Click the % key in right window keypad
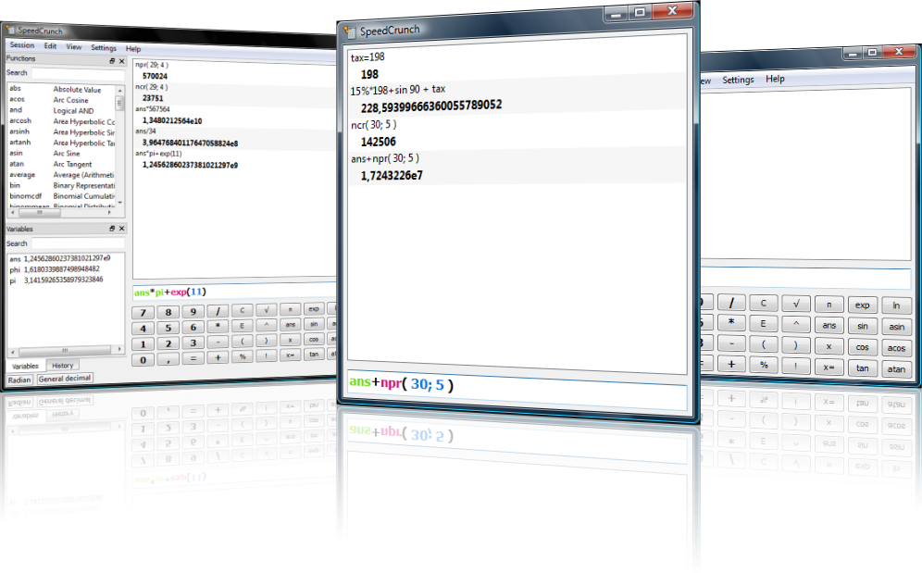922x573 pixels. click(764, 365)
